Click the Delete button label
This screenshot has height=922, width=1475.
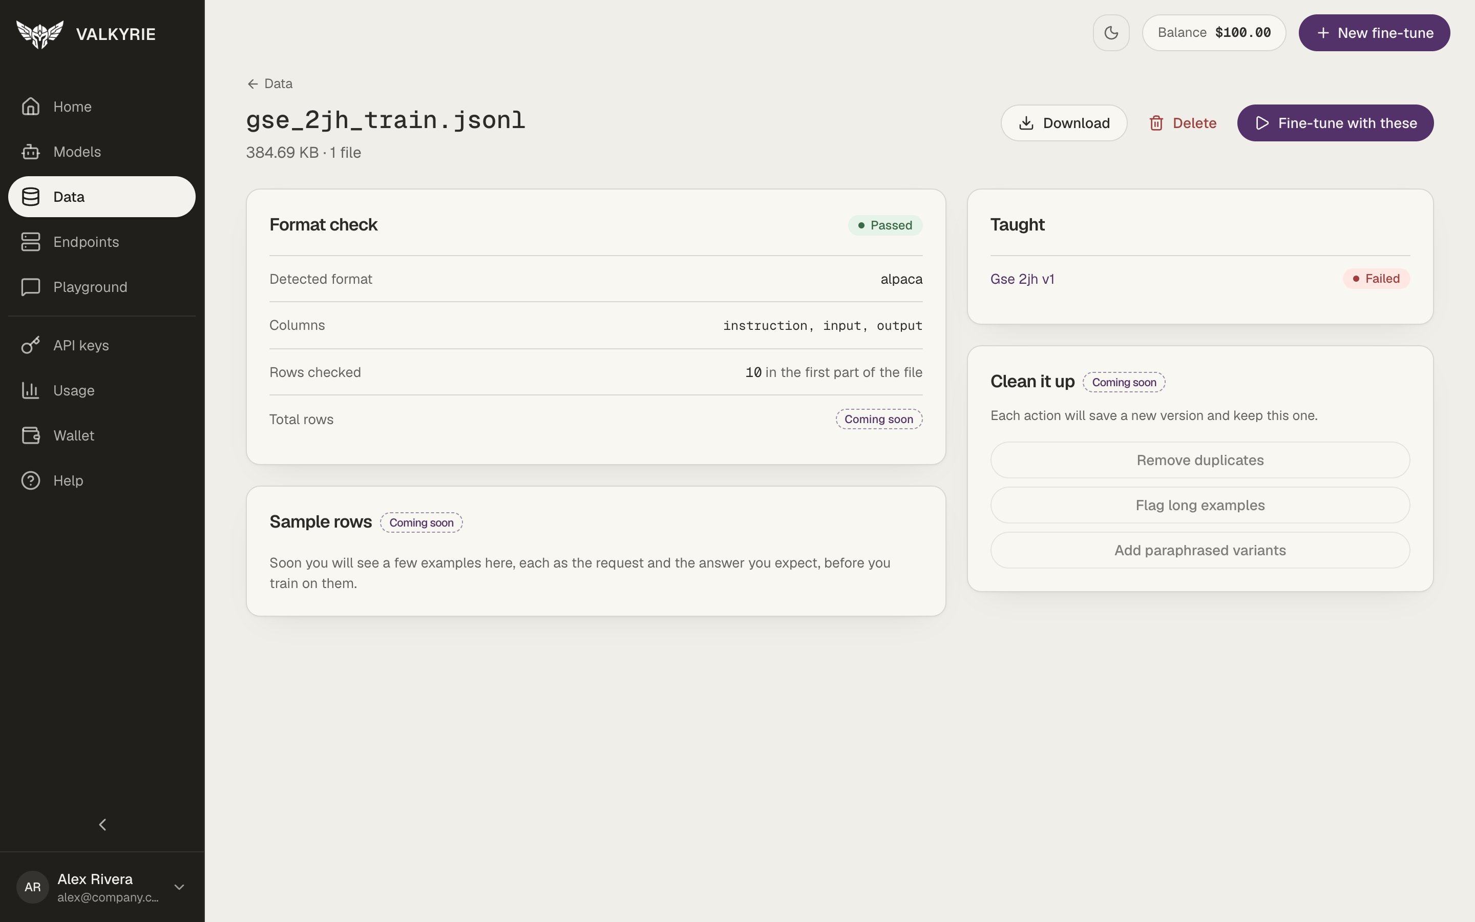pyautogui.click(x=1194, y=123)
